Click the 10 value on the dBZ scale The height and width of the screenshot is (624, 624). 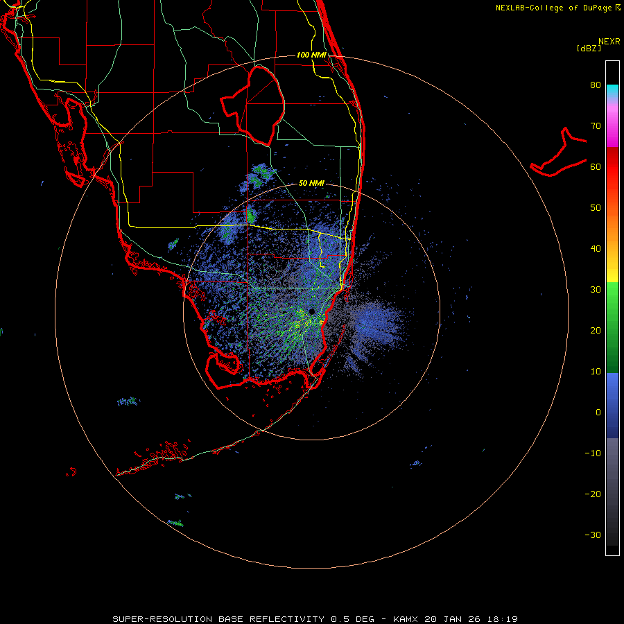596,372
